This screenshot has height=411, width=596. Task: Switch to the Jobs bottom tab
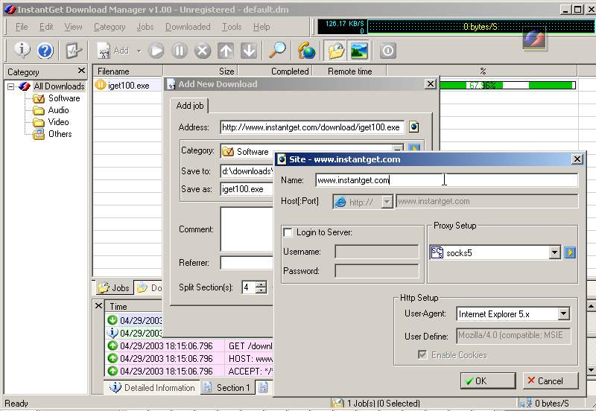pos(114,288)
